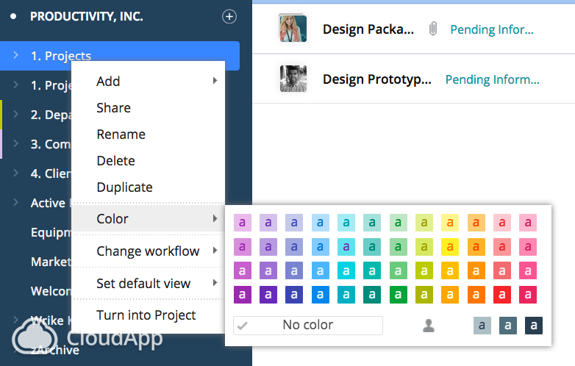Click the man's avatar for Design Prototype task
Viewport: 575px width, 366px height.
293,79
